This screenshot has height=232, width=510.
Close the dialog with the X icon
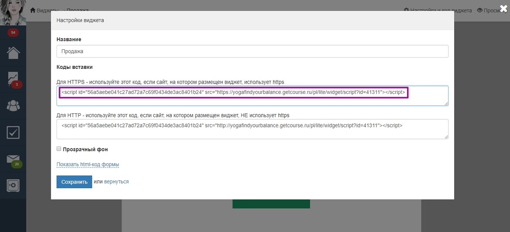[504, 9]
